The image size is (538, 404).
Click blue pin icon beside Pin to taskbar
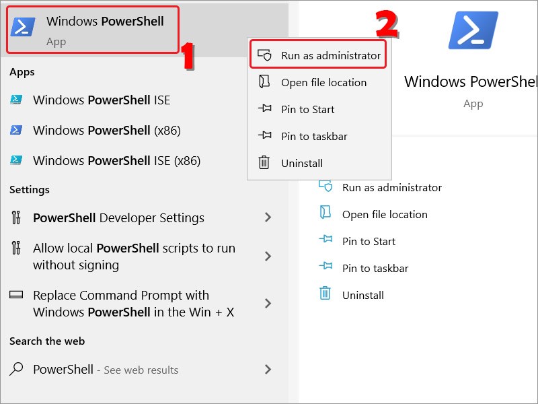[325, 265]
